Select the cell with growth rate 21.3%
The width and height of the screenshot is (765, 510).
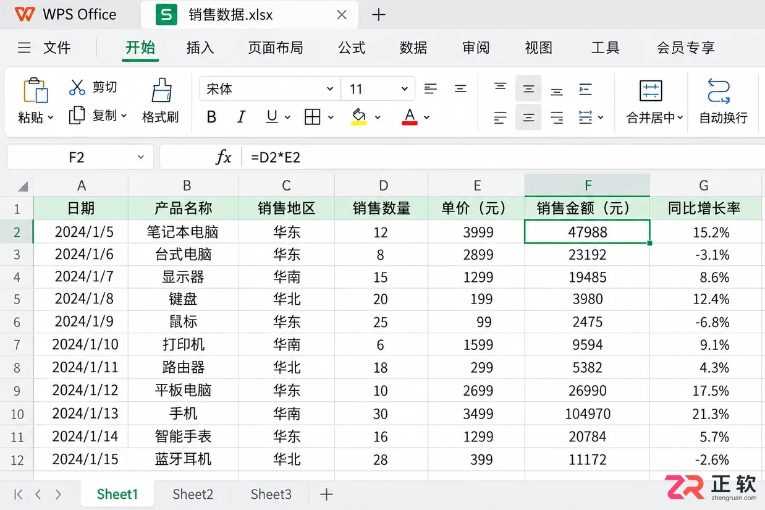coord(705,414)
